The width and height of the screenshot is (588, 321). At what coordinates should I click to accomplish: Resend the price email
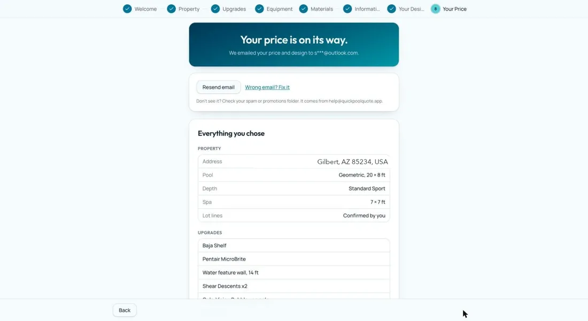point(218,87)
